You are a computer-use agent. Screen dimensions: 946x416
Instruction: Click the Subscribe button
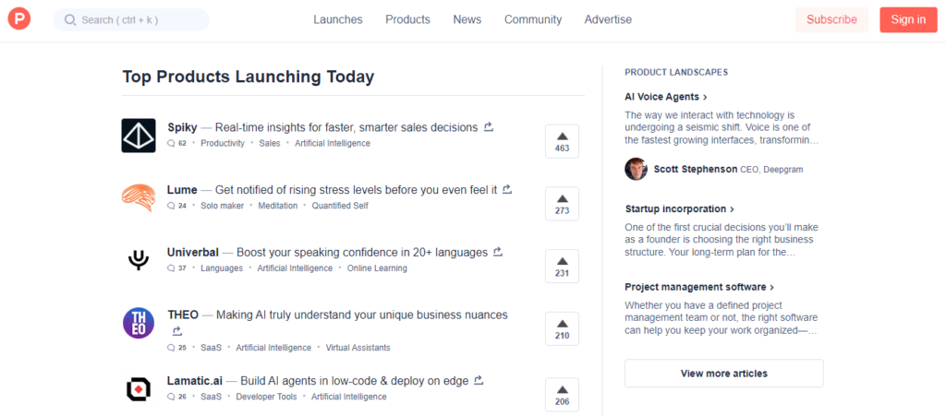click(x=831, y=20)
